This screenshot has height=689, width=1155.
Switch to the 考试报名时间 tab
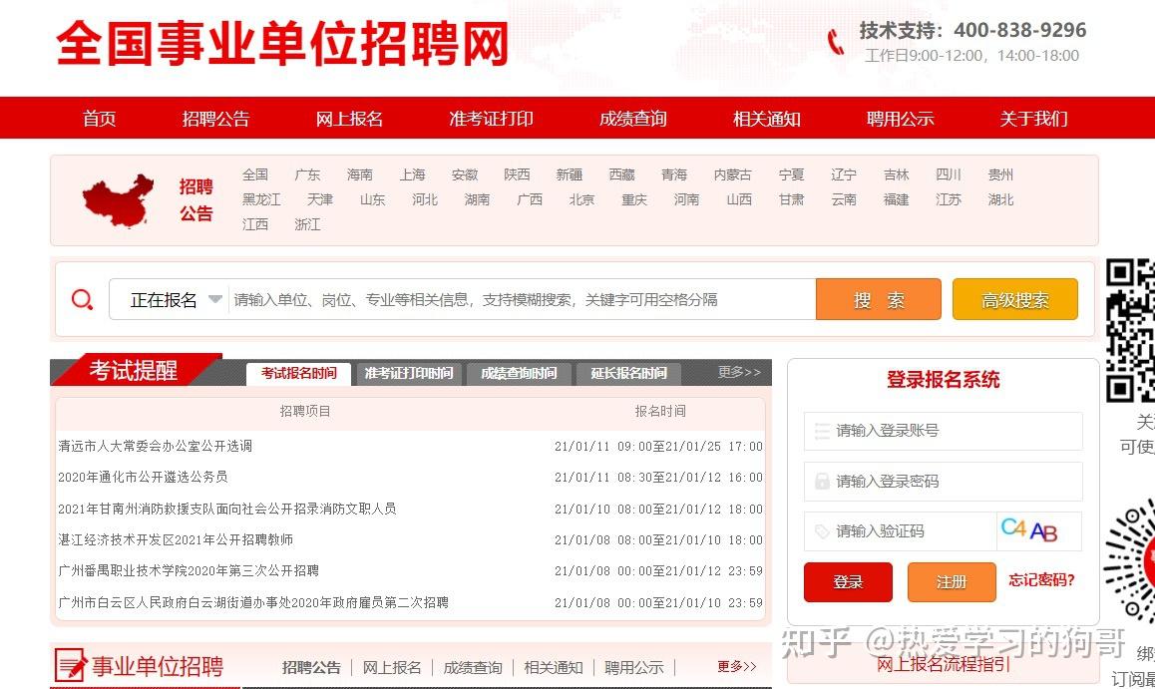[x=298, y=373]
